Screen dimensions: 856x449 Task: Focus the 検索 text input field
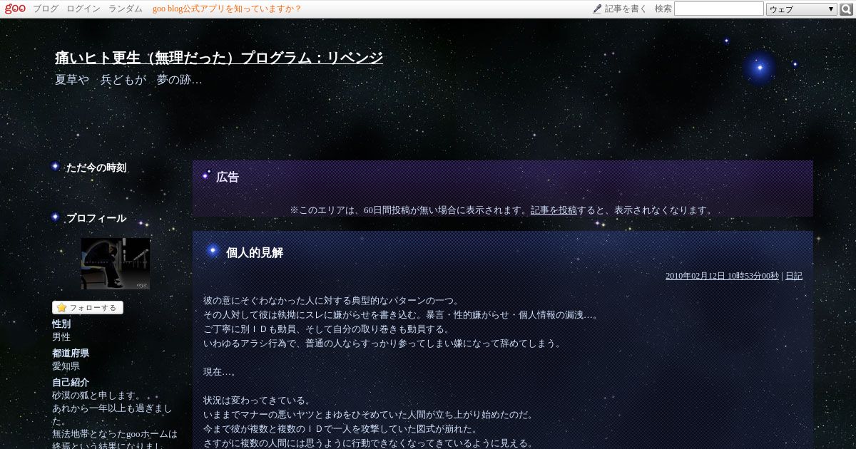[x=718, y=9]
